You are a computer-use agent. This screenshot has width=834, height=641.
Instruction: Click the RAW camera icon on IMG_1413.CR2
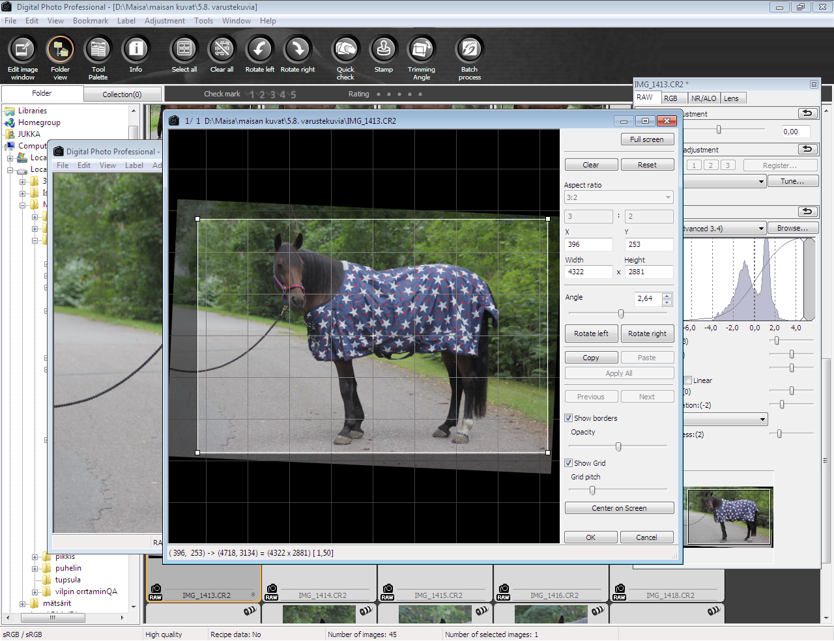pyautogui.click(x=156, y=592)
